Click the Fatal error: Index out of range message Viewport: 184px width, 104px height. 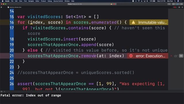coord(31,95)
